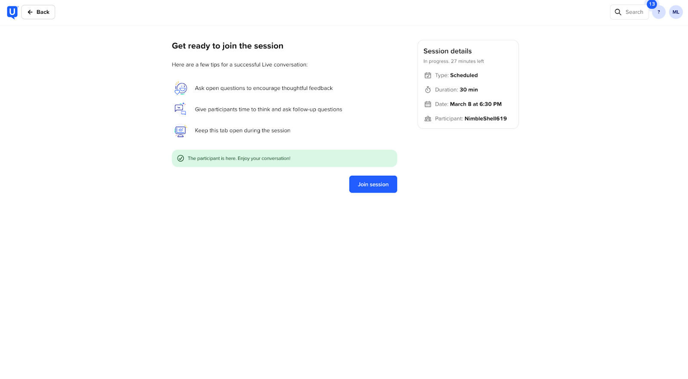This screenshot has width=688, height=379.
Task: Click the people icon next to Participant
Action: coord(428,119)
